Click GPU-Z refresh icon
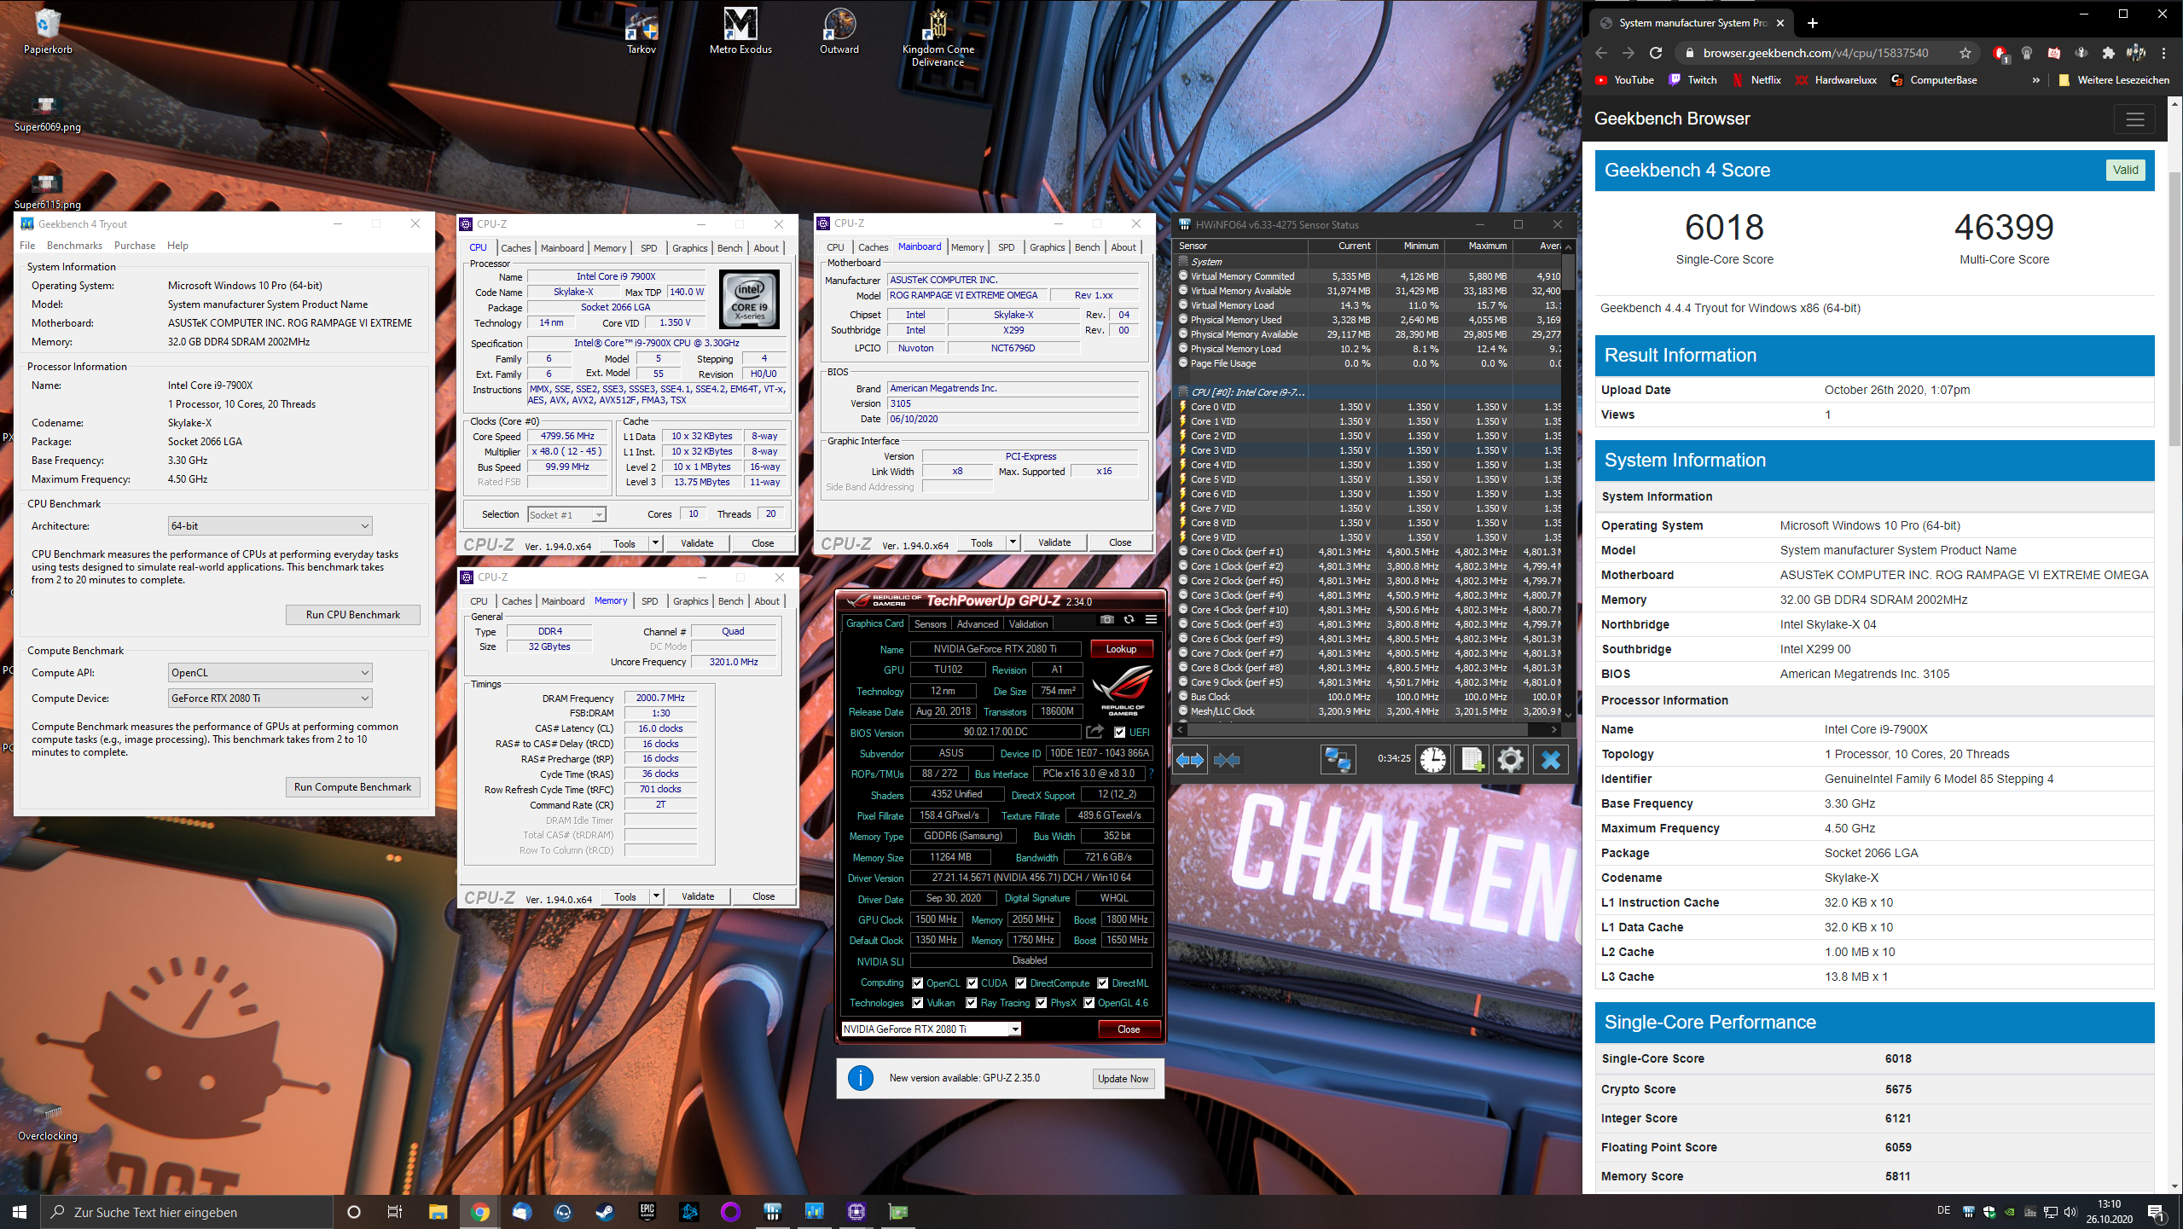Image resolution: width=2183 pixels, height=1229 pixels. tap(1129, 620)
